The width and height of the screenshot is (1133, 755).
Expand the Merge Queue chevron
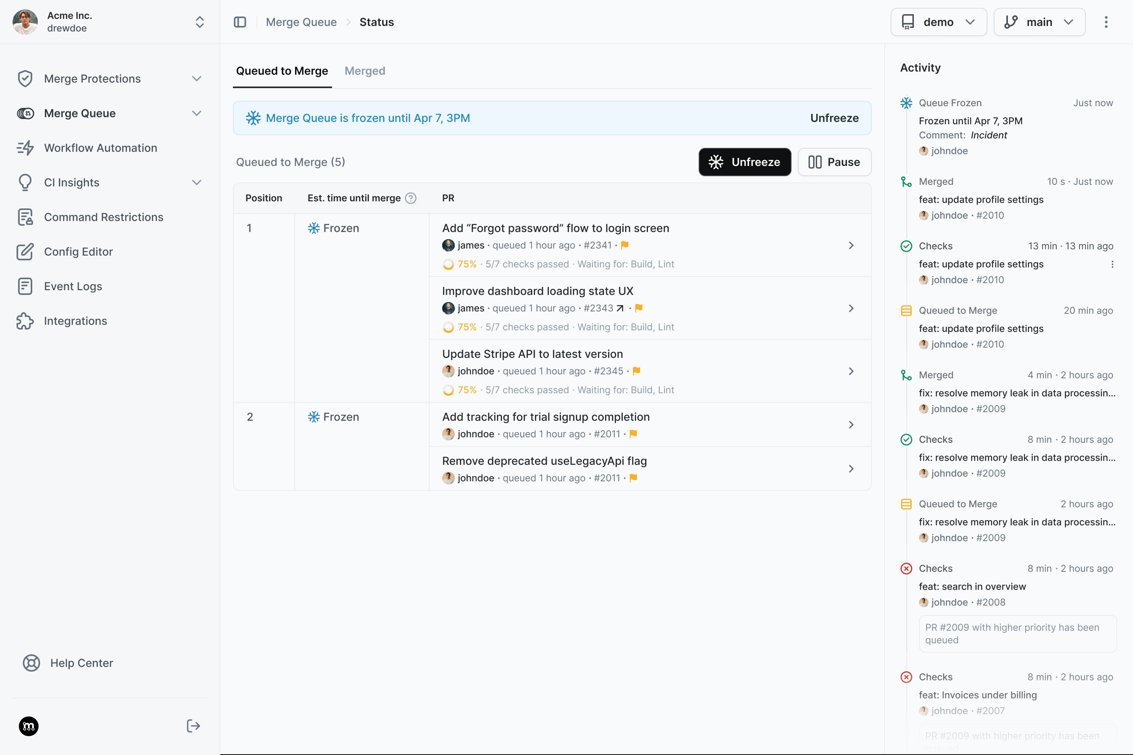pos(197,113)
